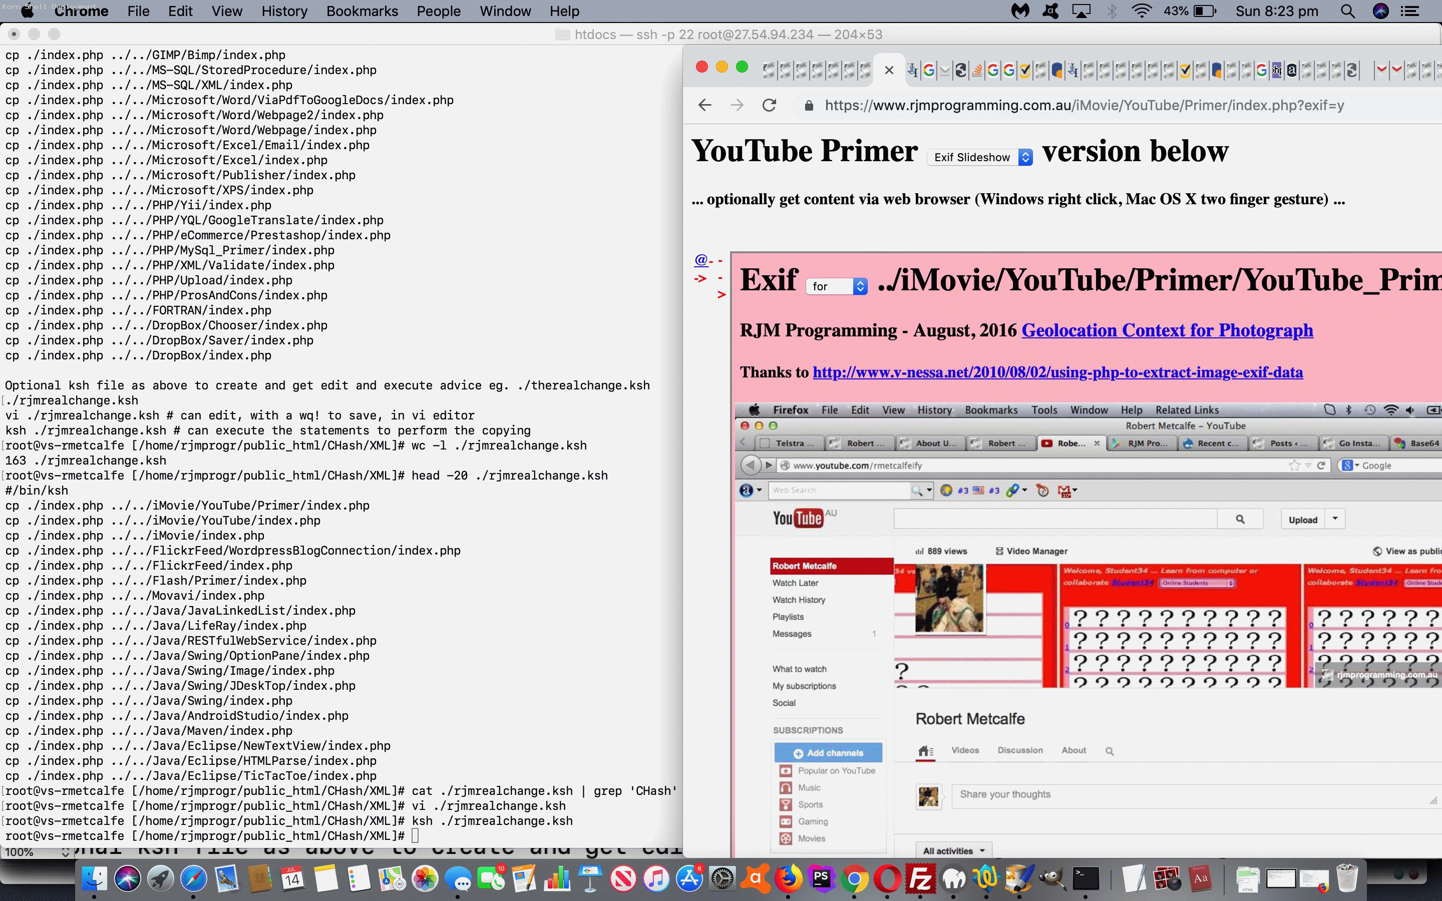Open the Help menu
This screenshot has height=901, width=1442.
[564, 12]
